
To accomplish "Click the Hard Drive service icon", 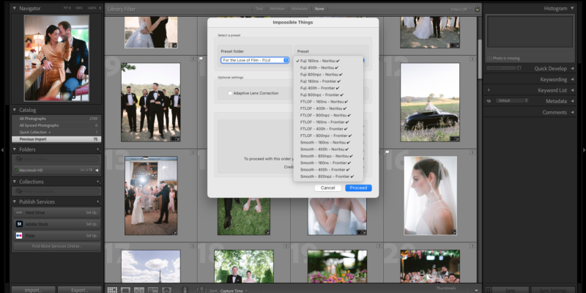I will pyautogui.click(x=19, y=212).
